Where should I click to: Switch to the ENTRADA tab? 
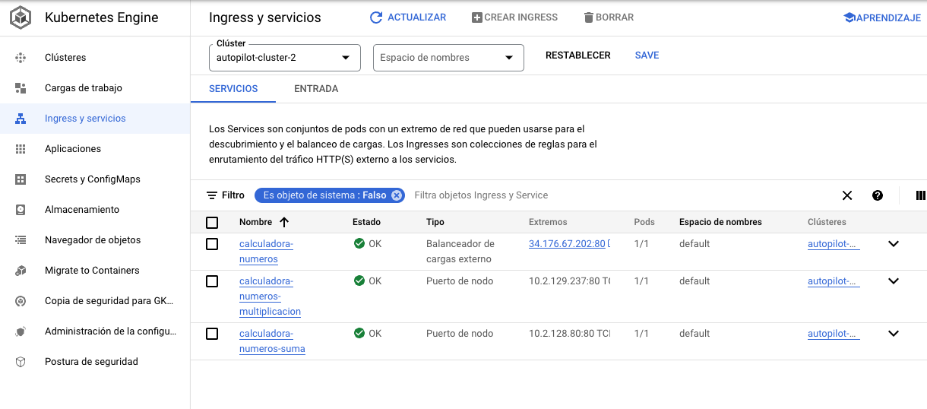(x=316, y=89)
